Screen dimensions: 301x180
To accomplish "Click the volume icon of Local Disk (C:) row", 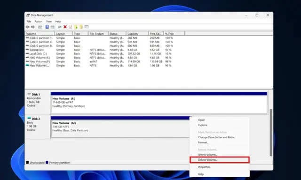I will coord(27,53).
